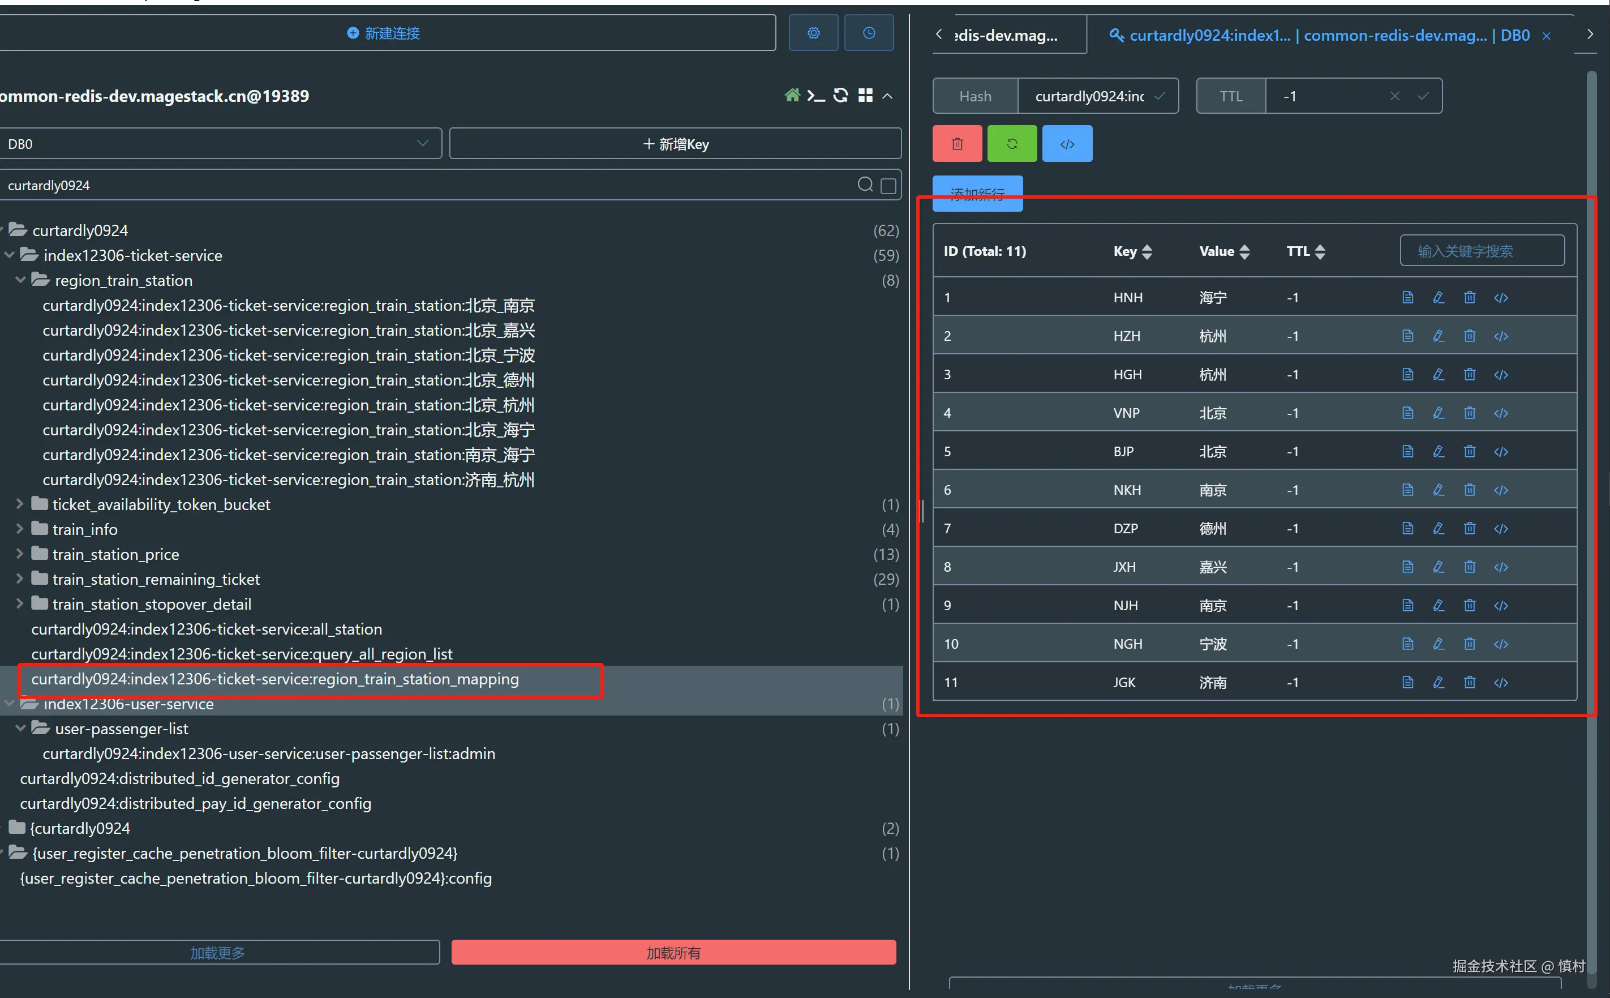Edit the HNH row with pencil icon
The image size is (1610, 998).
[x=1439, y=298]
